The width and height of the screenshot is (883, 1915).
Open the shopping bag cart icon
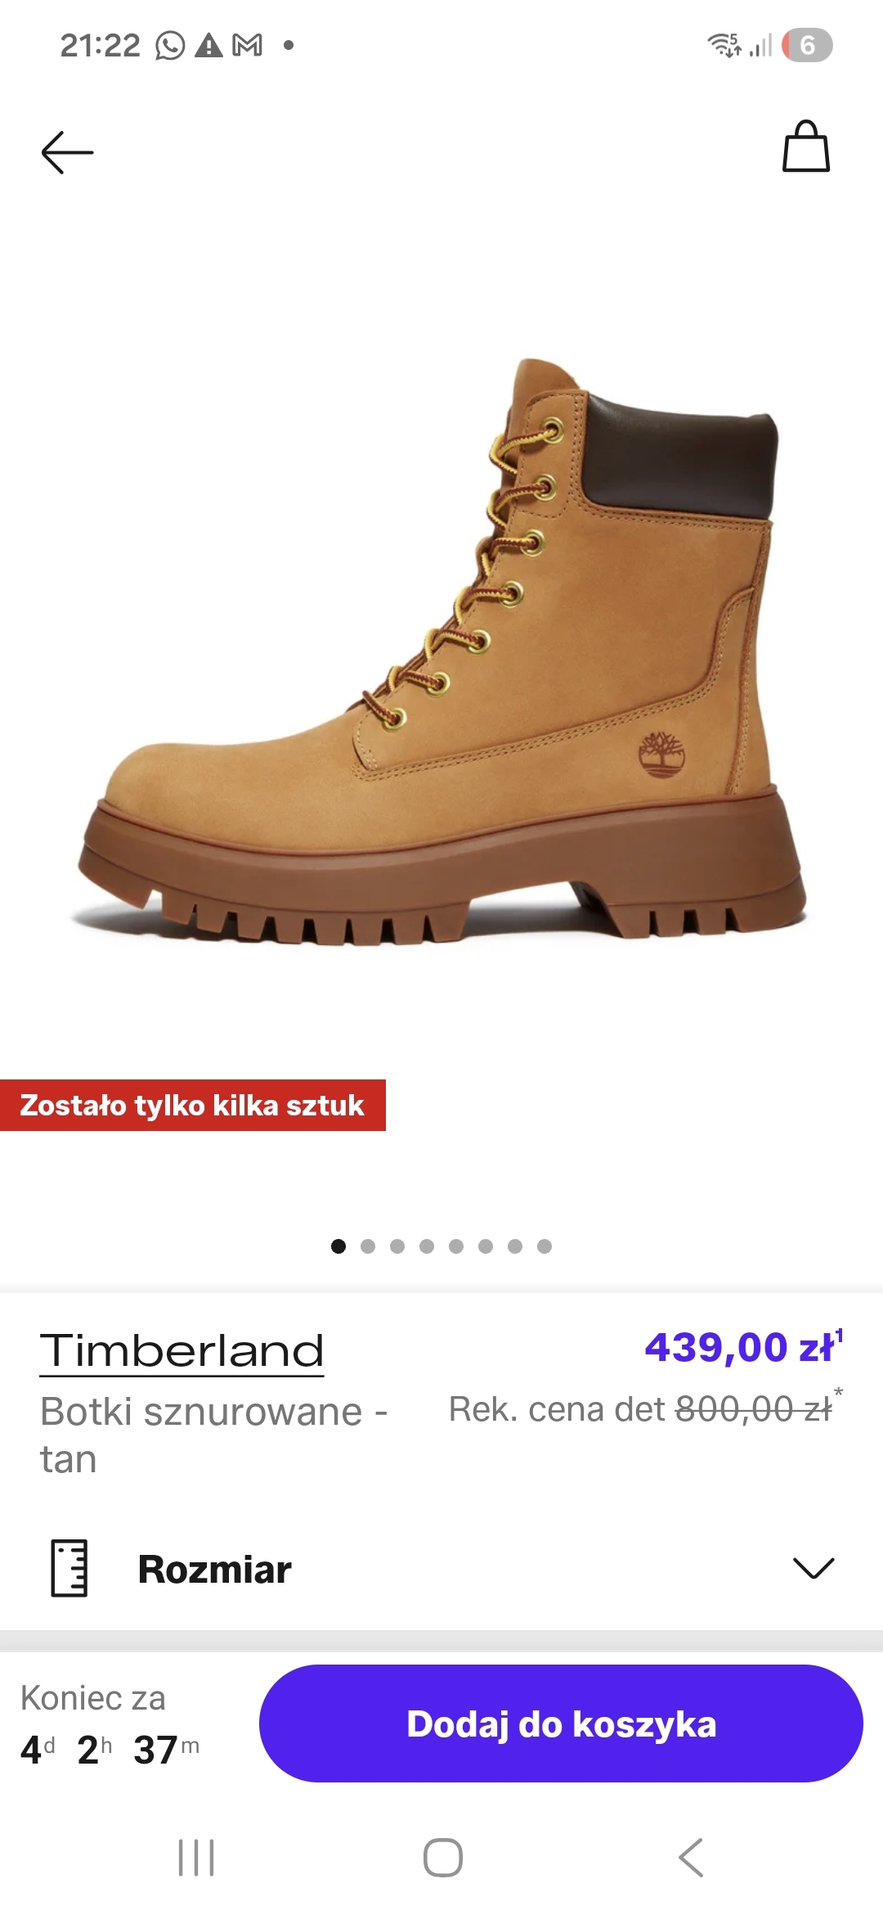(x=806, y=146)
